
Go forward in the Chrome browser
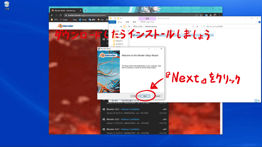click(x=56, y=15)
